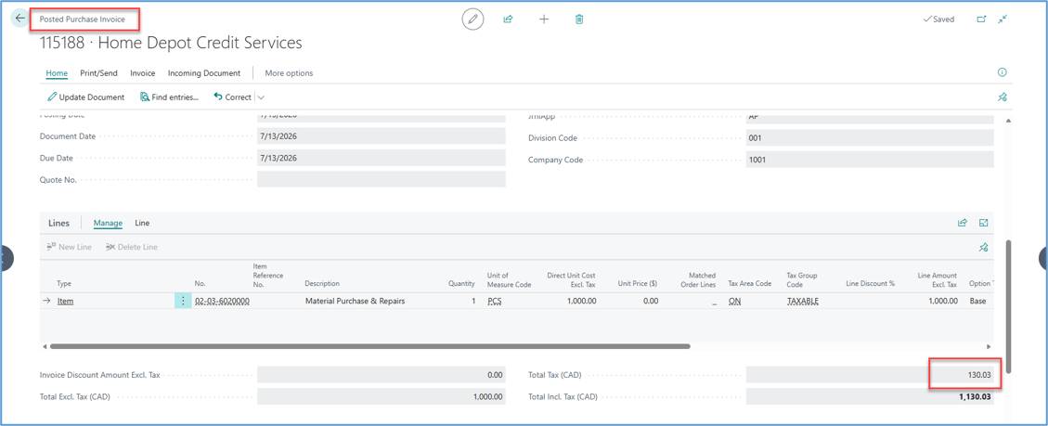Open the Incoming Document menu
The height and width of the screenshot is (426, 1048).
204,73
